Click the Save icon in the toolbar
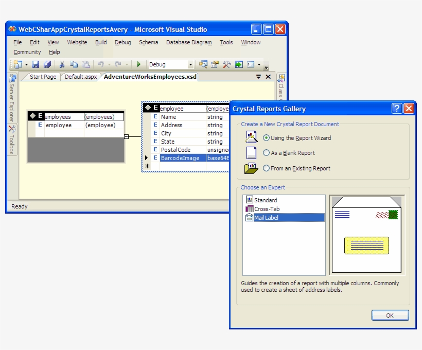 tap(36, 64)
